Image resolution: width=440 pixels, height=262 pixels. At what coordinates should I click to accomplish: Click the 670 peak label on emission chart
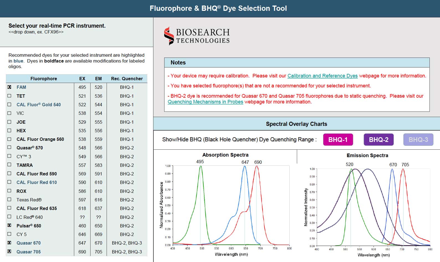tap(393, 165)
